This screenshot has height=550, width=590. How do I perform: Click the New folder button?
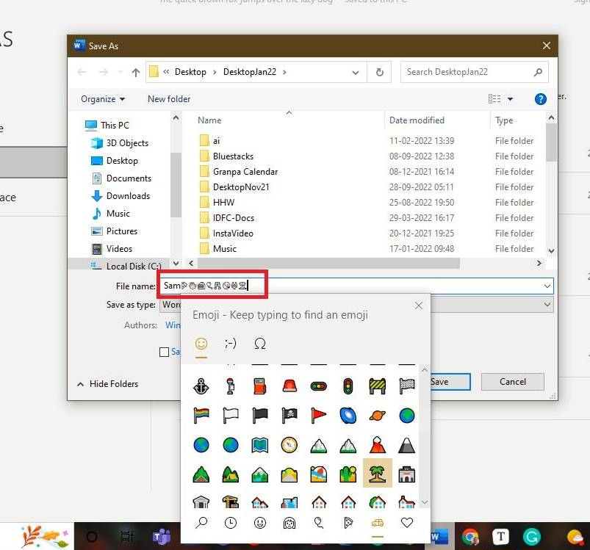tap(169, 99)
